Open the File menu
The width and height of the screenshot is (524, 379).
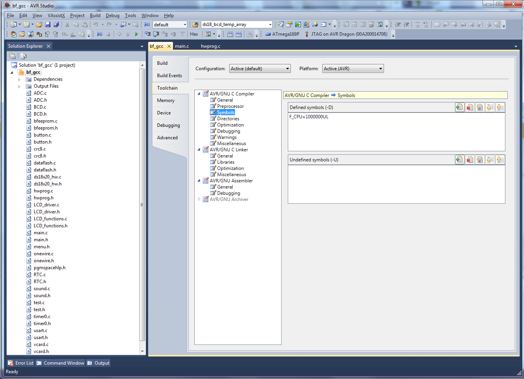tap(10, 16)
